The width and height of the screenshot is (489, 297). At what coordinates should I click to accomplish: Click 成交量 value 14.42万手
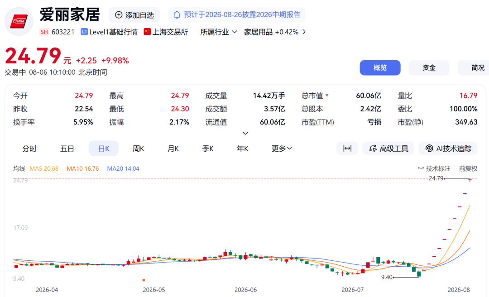269,96
